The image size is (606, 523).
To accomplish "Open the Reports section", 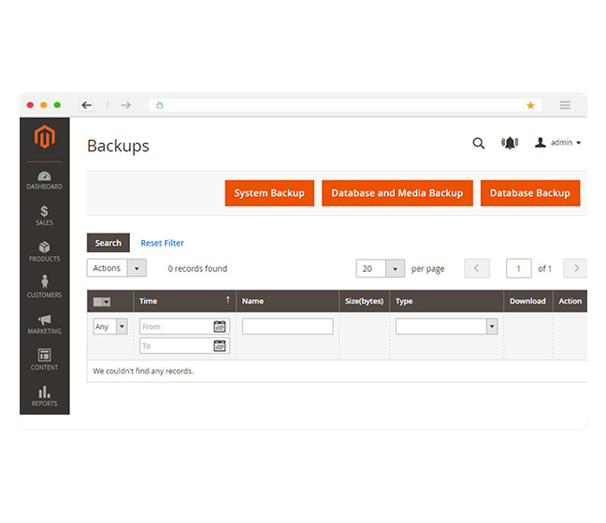I will (x=44, y=396).
